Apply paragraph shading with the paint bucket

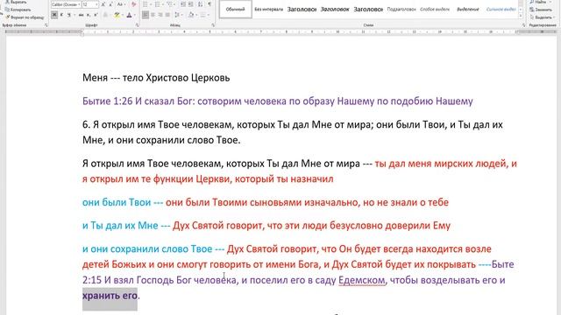[x=191, y=15]
